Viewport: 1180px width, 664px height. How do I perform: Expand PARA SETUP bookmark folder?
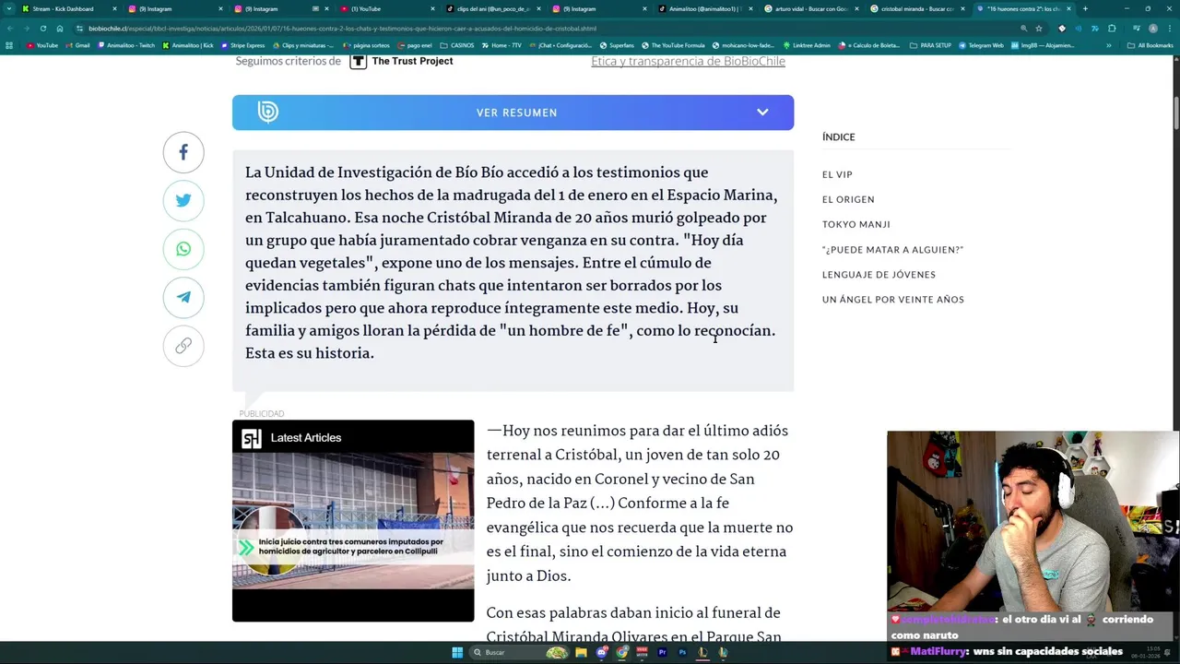[x=929, y=45]
